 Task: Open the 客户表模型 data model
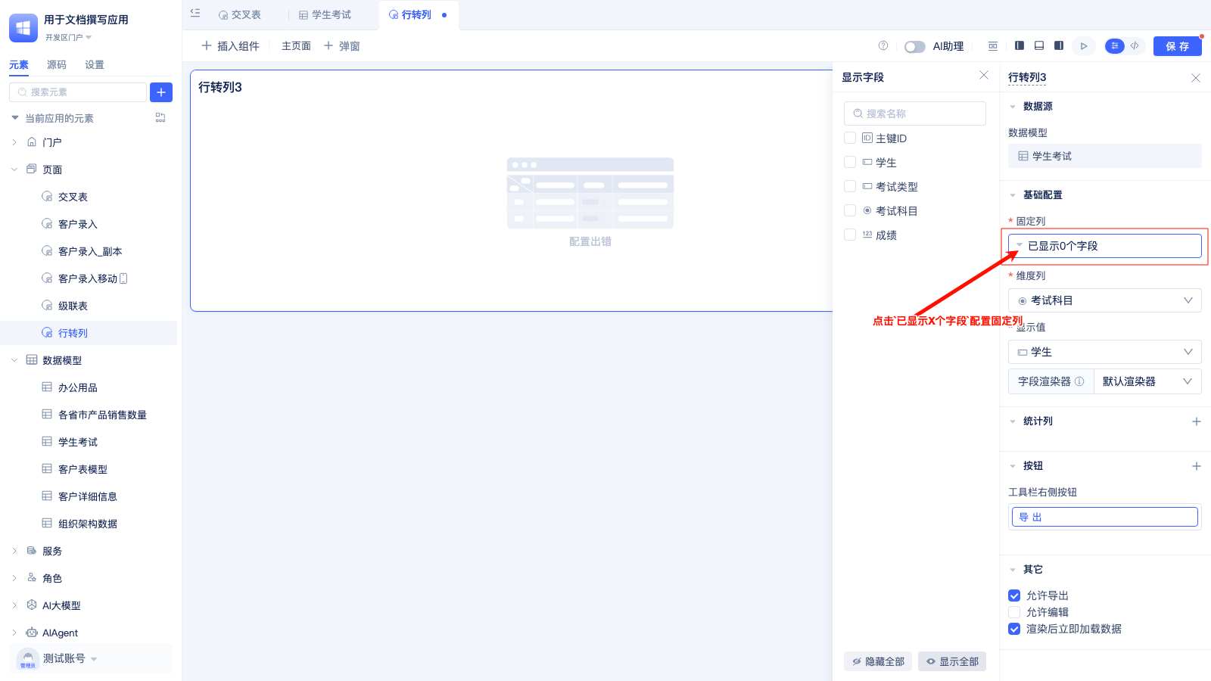click(x=82, y=469)
